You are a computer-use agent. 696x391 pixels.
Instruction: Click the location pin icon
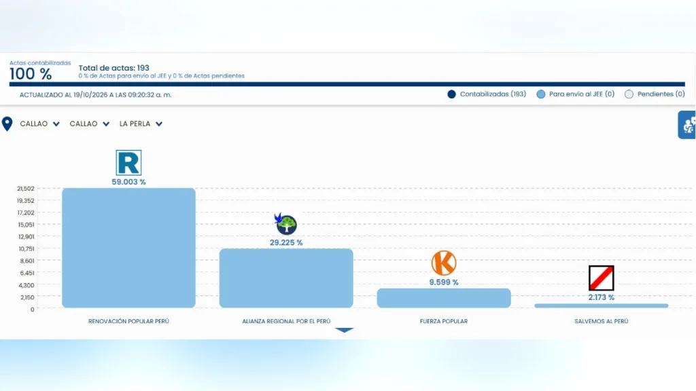[7, 124]
